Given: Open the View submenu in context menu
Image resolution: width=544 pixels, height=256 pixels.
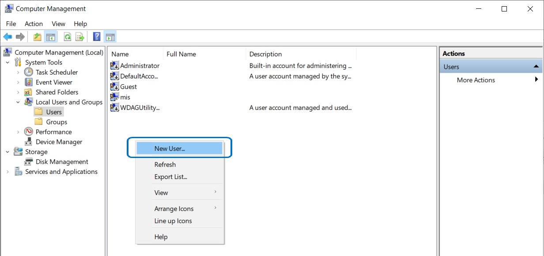Looking at the screenshot, I should pyautogui.click(x=161, y=193).
